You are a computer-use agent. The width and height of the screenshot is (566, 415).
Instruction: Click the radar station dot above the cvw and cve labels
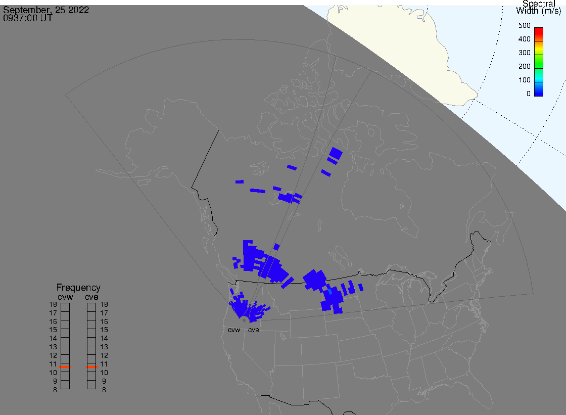(244, 320)
